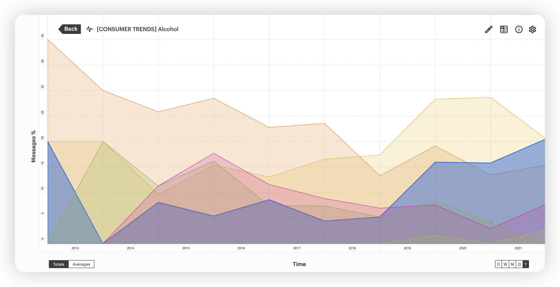560x287 pixels.
Task: Click the 2013 axis label
Action: (x=75, y=248)
